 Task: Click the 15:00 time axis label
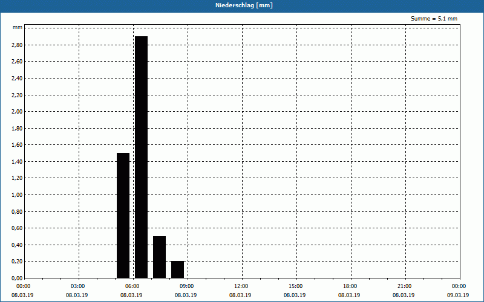coord(296,286)
